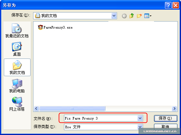Go up one folder level

pyautogui.click(x=132, y=16)
